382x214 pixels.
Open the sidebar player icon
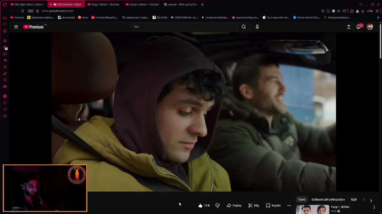click(5, 96)
